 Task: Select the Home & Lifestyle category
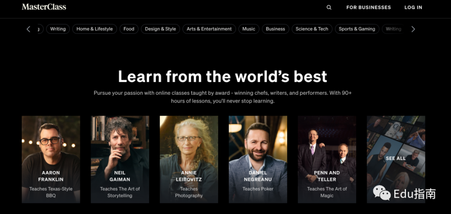point(94,29)
